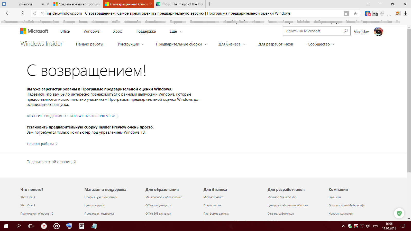Close the С возвращением tab

click(x=151, y=4)
